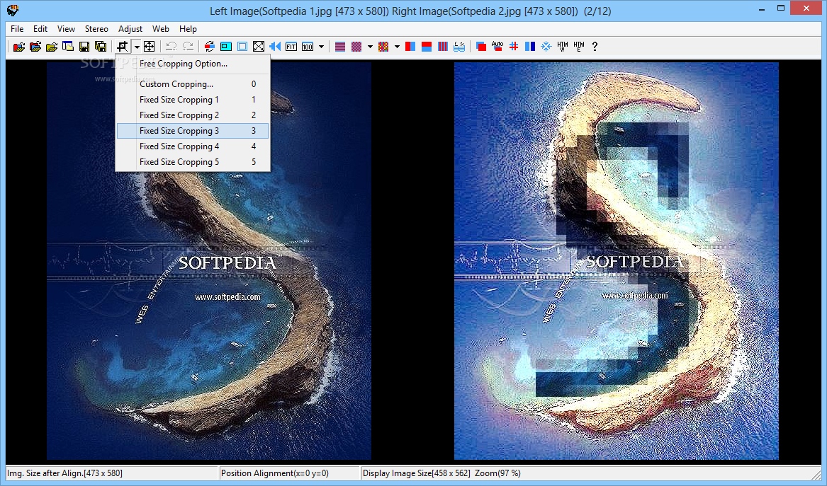Select the crop tool icon

point(123,46)
